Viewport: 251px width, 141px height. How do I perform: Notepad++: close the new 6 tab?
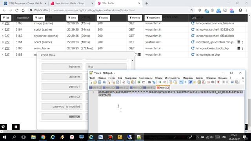(167, 88)
